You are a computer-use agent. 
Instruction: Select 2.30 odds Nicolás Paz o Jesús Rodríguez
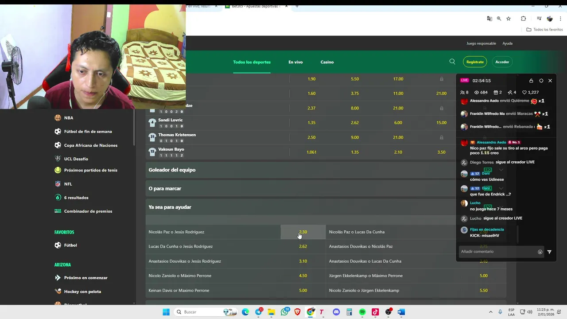(x=303, y=232)
